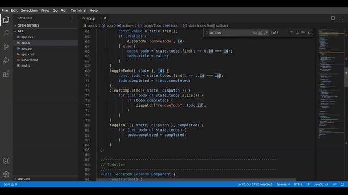
Task: Switch to the app.js tab
Action: pyautogui.click(x=94, y=18)
